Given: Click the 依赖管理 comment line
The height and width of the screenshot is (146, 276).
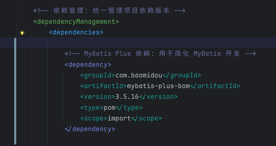Looking at the screenshot, I should [109, 11].
